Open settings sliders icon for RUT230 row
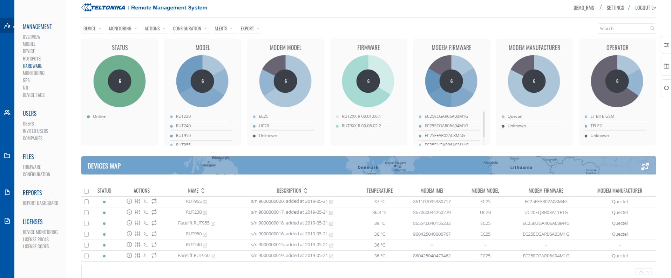This screenshot has height=278, width=671. click(x=137, y=212)
